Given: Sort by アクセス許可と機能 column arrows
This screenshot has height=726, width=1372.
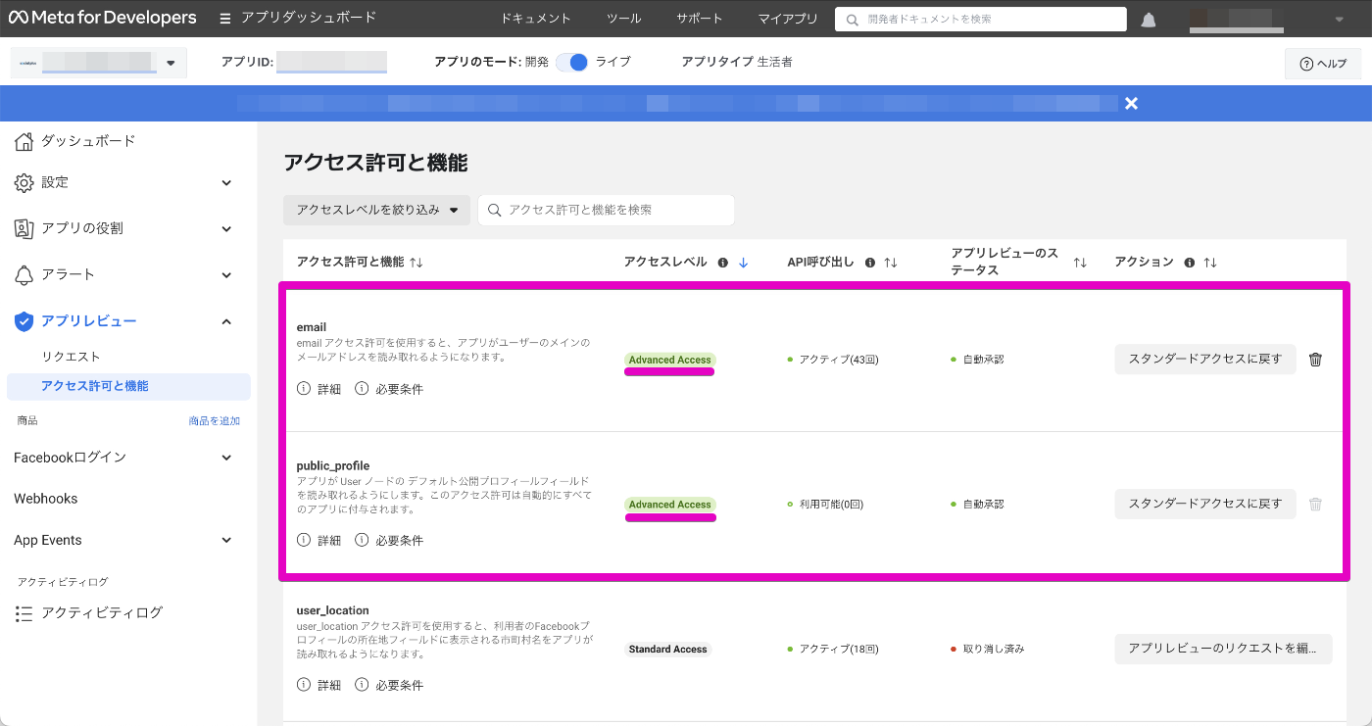Looking at the screenshot, I should 416,263.
